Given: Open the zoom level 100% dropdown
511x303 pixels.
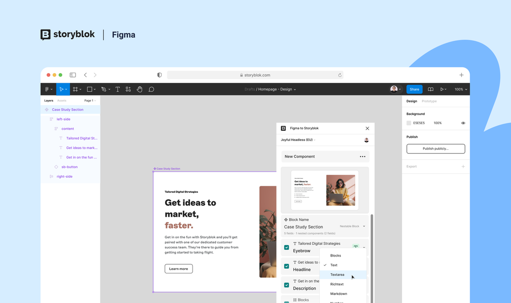Looking at the screenshot, I should (461, 89).
